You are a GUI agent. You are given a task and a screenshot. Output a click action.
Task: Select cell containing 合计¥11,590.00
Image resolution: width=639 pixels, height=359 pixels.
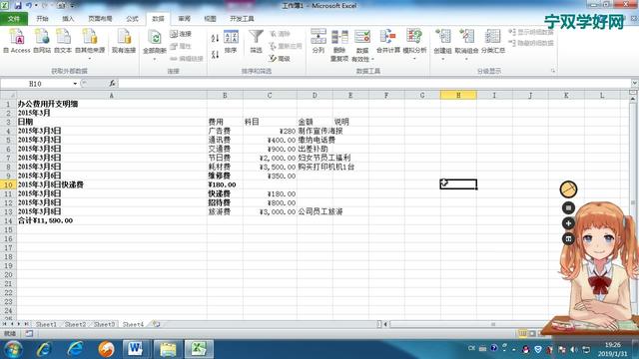click(112, 220)
